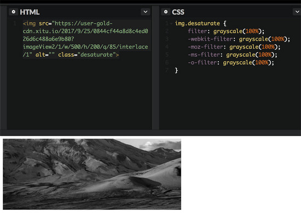Expand HTML panel dropdown chevron
This screenshot has width=301, height=213.
coord(146,12)
